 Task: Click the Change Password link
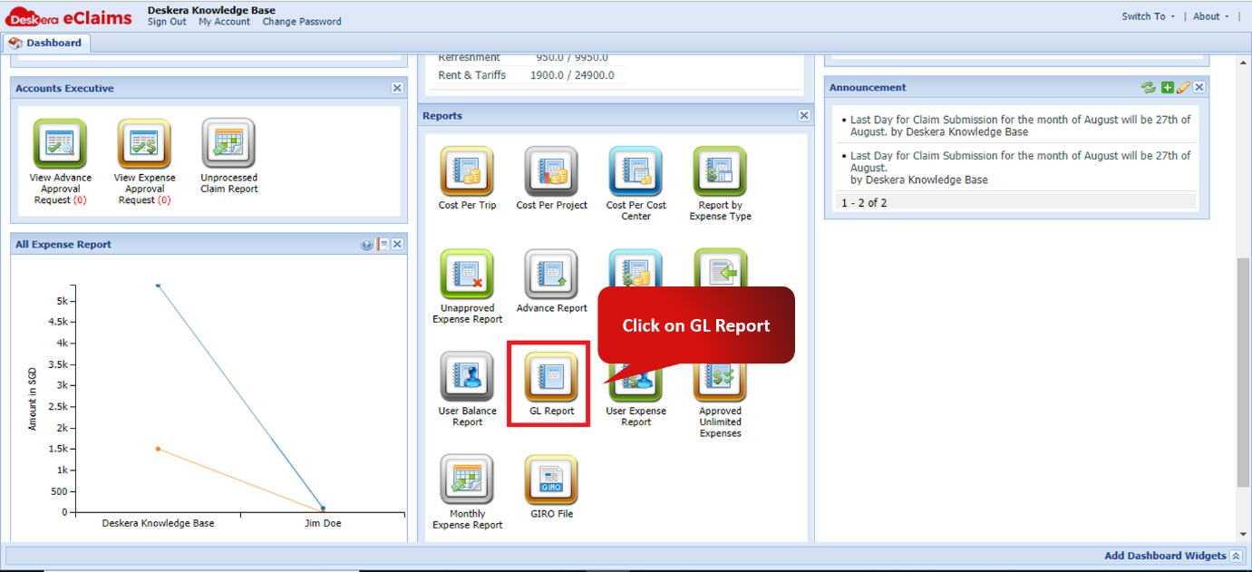click(302, 22)
